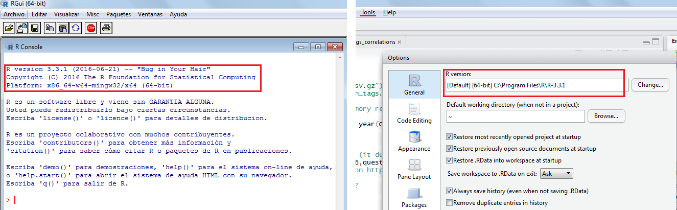This screenshot has height=210, width=677.
Task: Open the Editar menu
Action: coord(39,14)
